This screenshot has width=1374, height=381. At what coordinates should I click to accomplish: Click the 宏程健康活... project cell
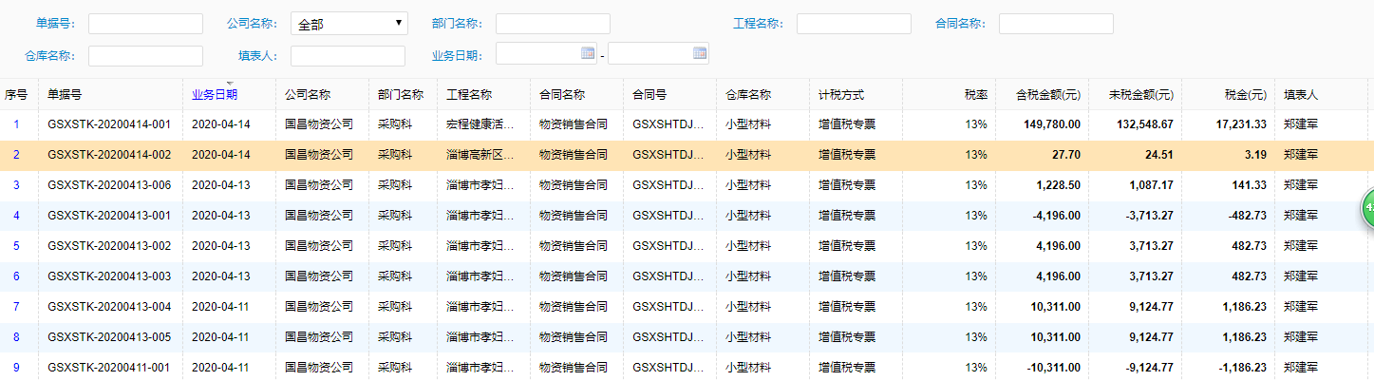tap(480, 124)
